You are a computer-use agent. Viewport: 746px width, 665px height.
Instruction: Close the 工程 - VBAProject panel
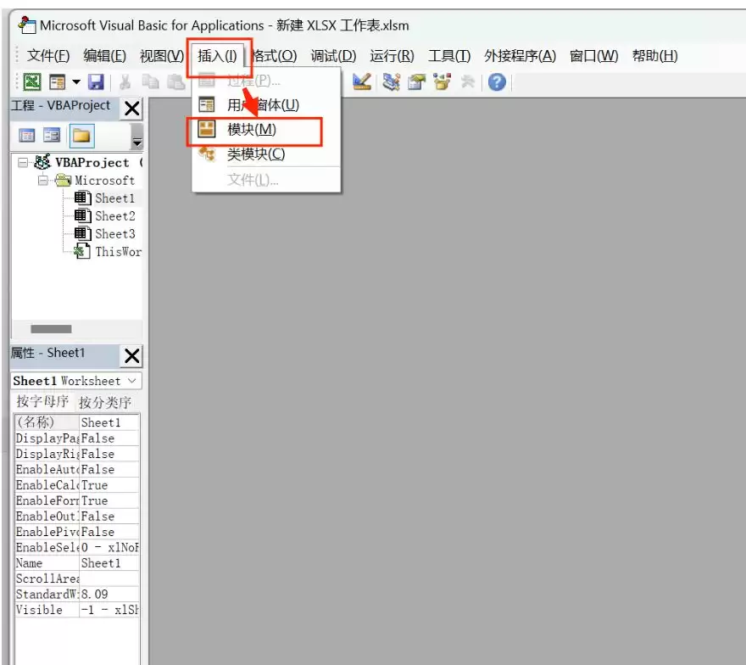click(x=131, y=109)
